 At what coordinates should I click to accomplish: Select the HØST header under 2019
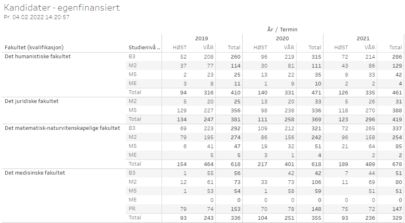coord(179,48)
